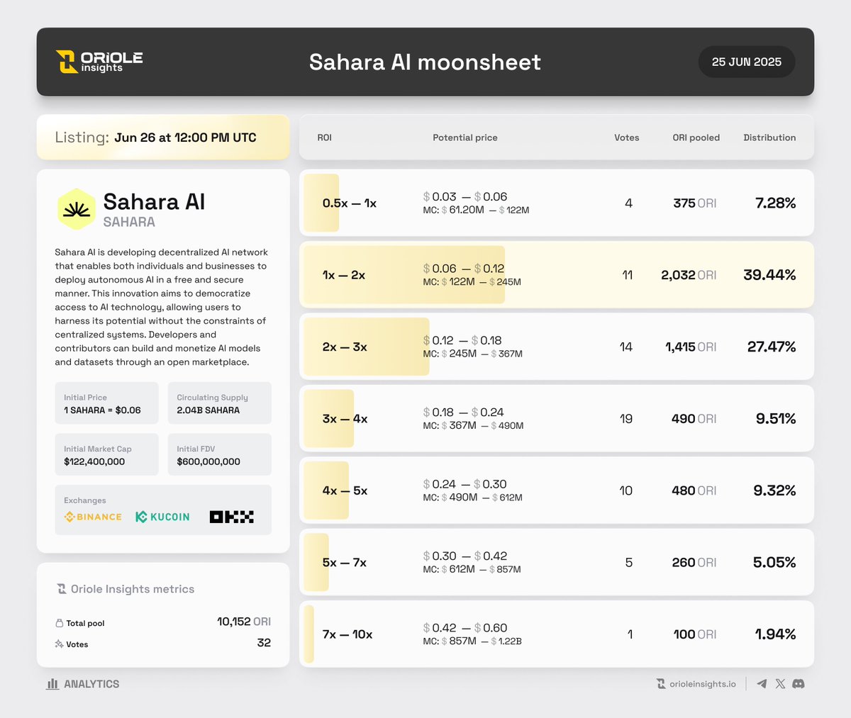This screenshot has width=851, height=718.
Task: Click the 14 votes count
Action: (626, 347)
